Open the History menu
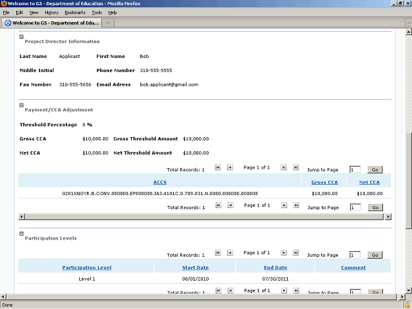 51,12
